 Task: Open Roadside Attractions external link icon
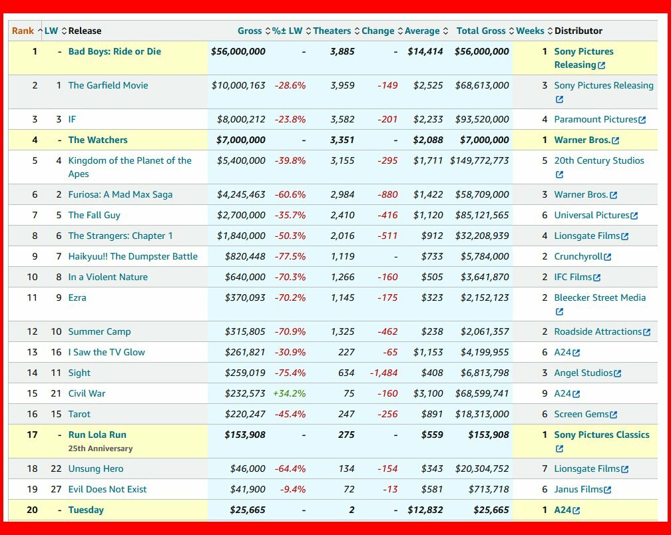click(x=646, y=332)
